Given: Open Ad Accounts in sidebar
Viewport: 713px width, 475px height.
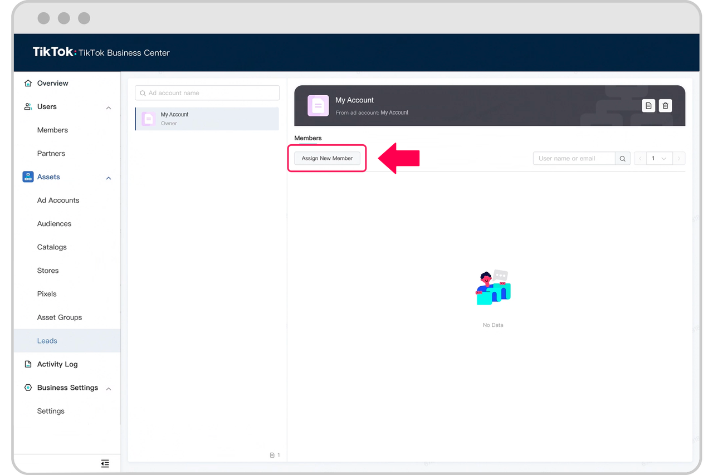Looking at the screenshot, I should (x=58, y=200).
